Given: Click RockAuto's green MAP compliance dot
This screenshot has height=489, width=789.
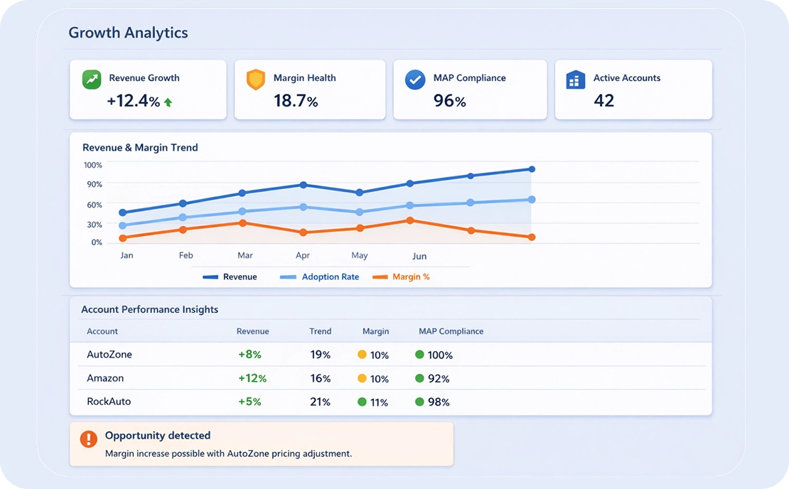Looking at the screenshot, I should pyautogui.click(x=419, y=402).
